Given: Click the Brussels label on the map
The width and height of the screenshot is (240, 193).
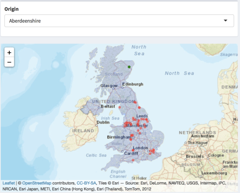Looking at the screenshot, I should point(196,157).
